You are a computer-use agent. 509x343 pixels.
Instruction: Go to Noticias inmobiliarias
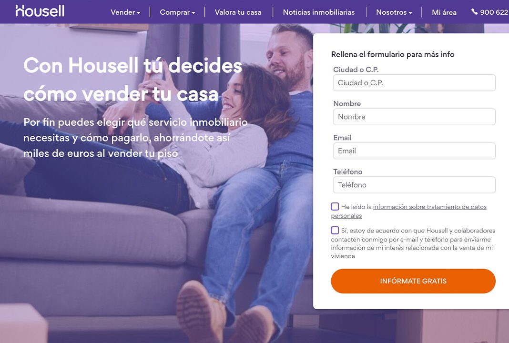tap(319, 12)
